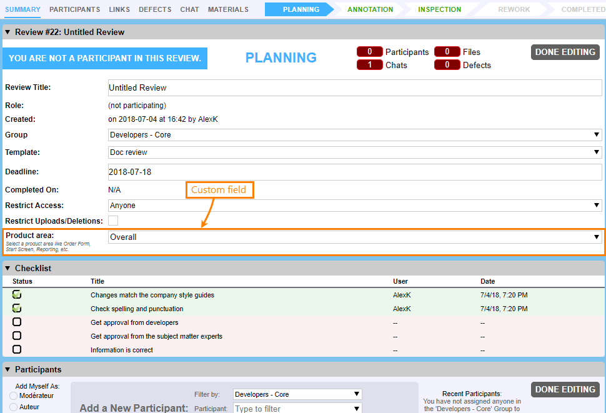Image resolution: width=606 pixels, height=413 pixels.
Task: Select the Planning phase arrow
Action: pos(301,9)
